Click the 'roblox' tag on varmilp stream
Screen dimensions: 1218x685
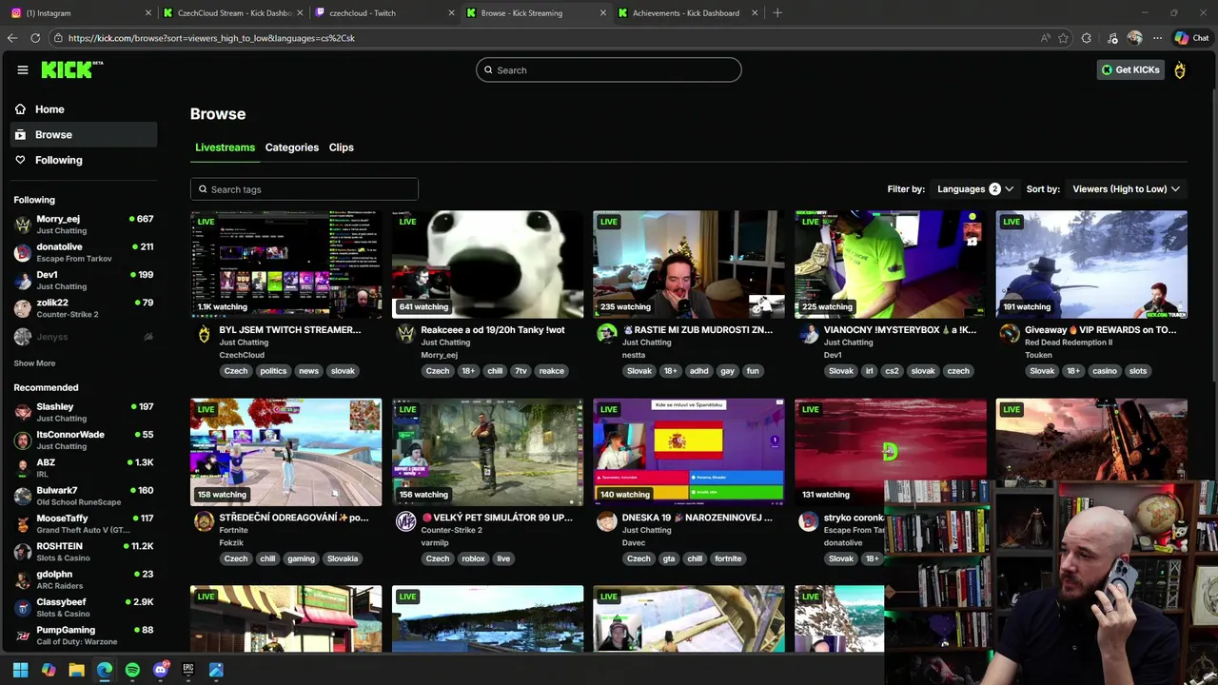pyautogui.click(x=474, y=558)
